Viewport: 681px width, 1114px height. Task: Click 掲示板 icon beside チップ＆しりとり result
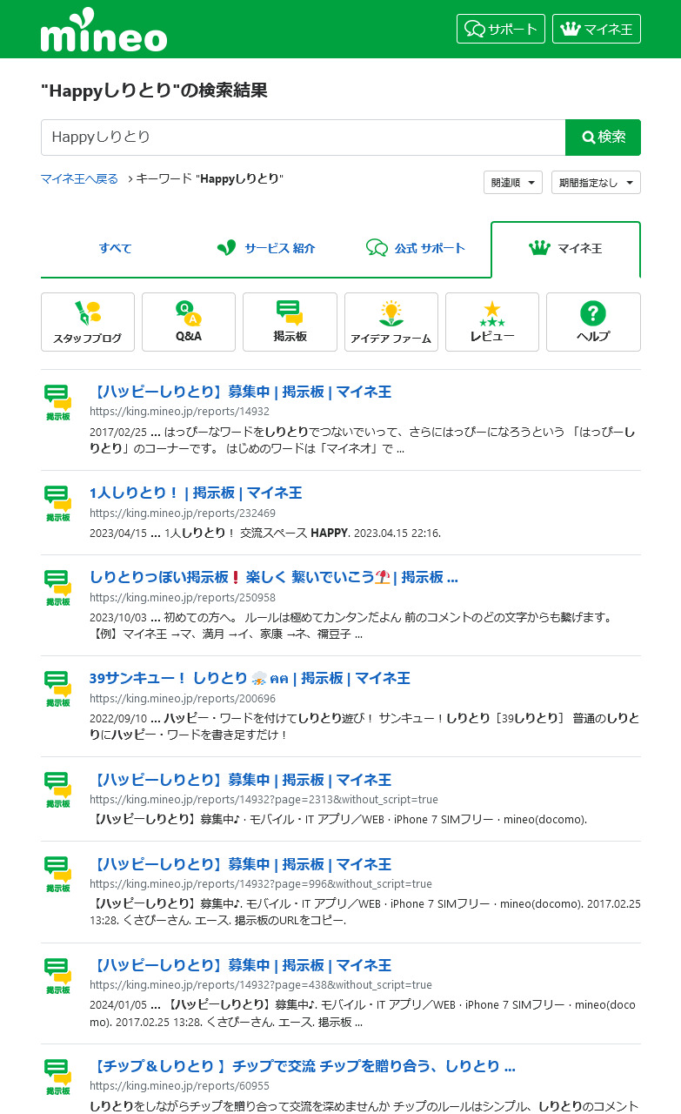[x=57, y=1077]
